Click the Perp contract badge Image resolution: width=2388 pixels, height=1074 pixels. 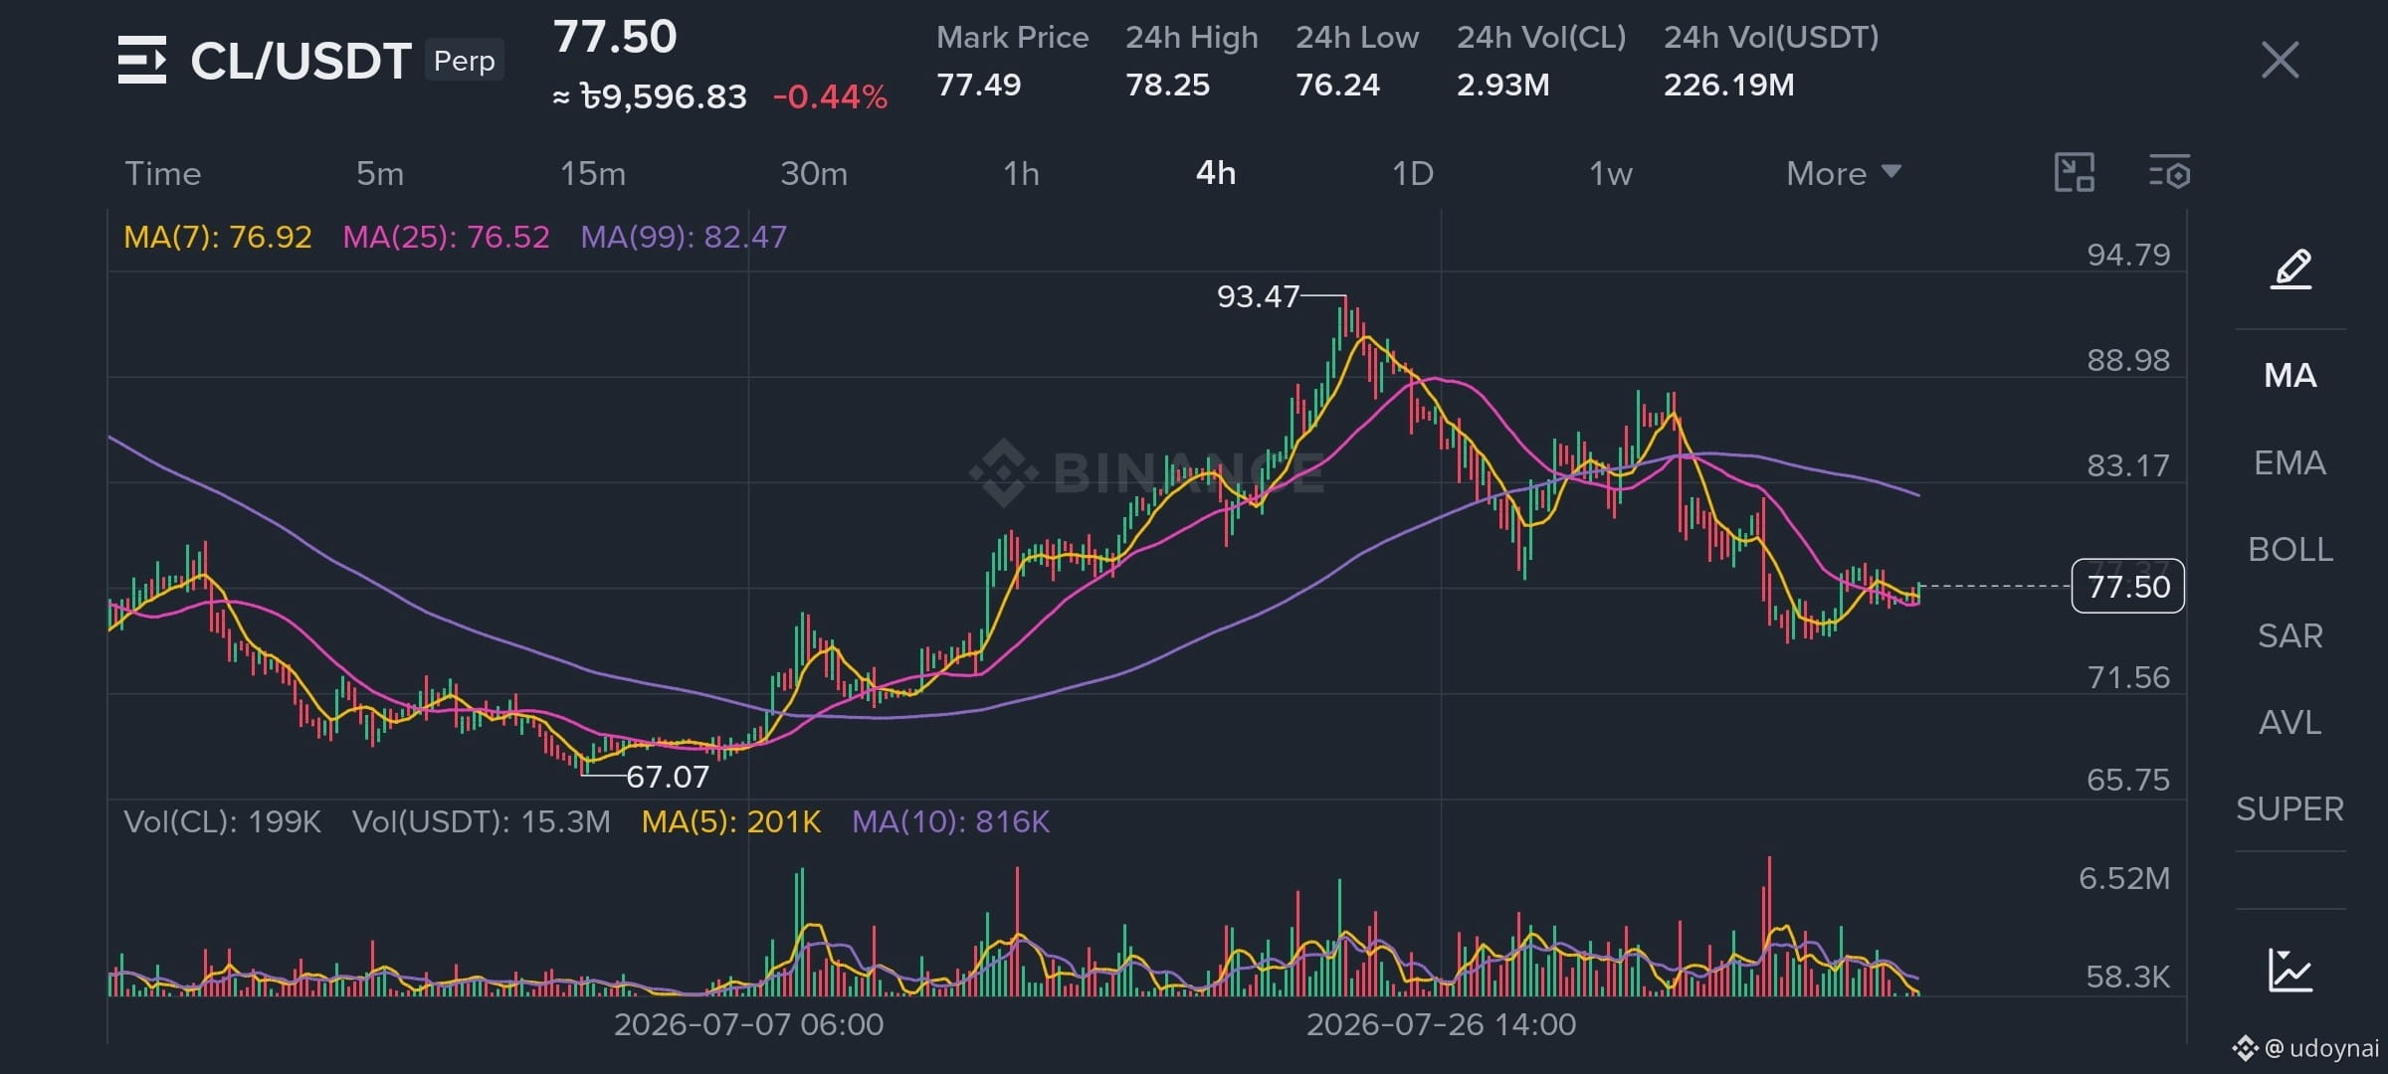[x=465, y=61]
